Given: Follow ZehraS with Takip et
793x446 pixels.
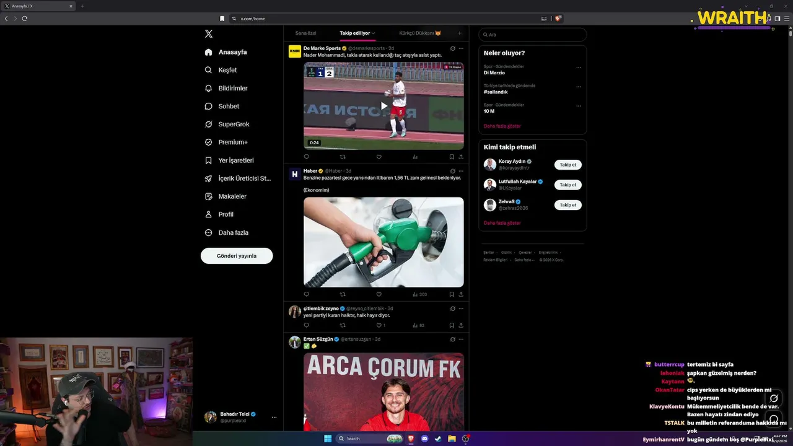Looking at the screenshot, I should click(568, 205).
